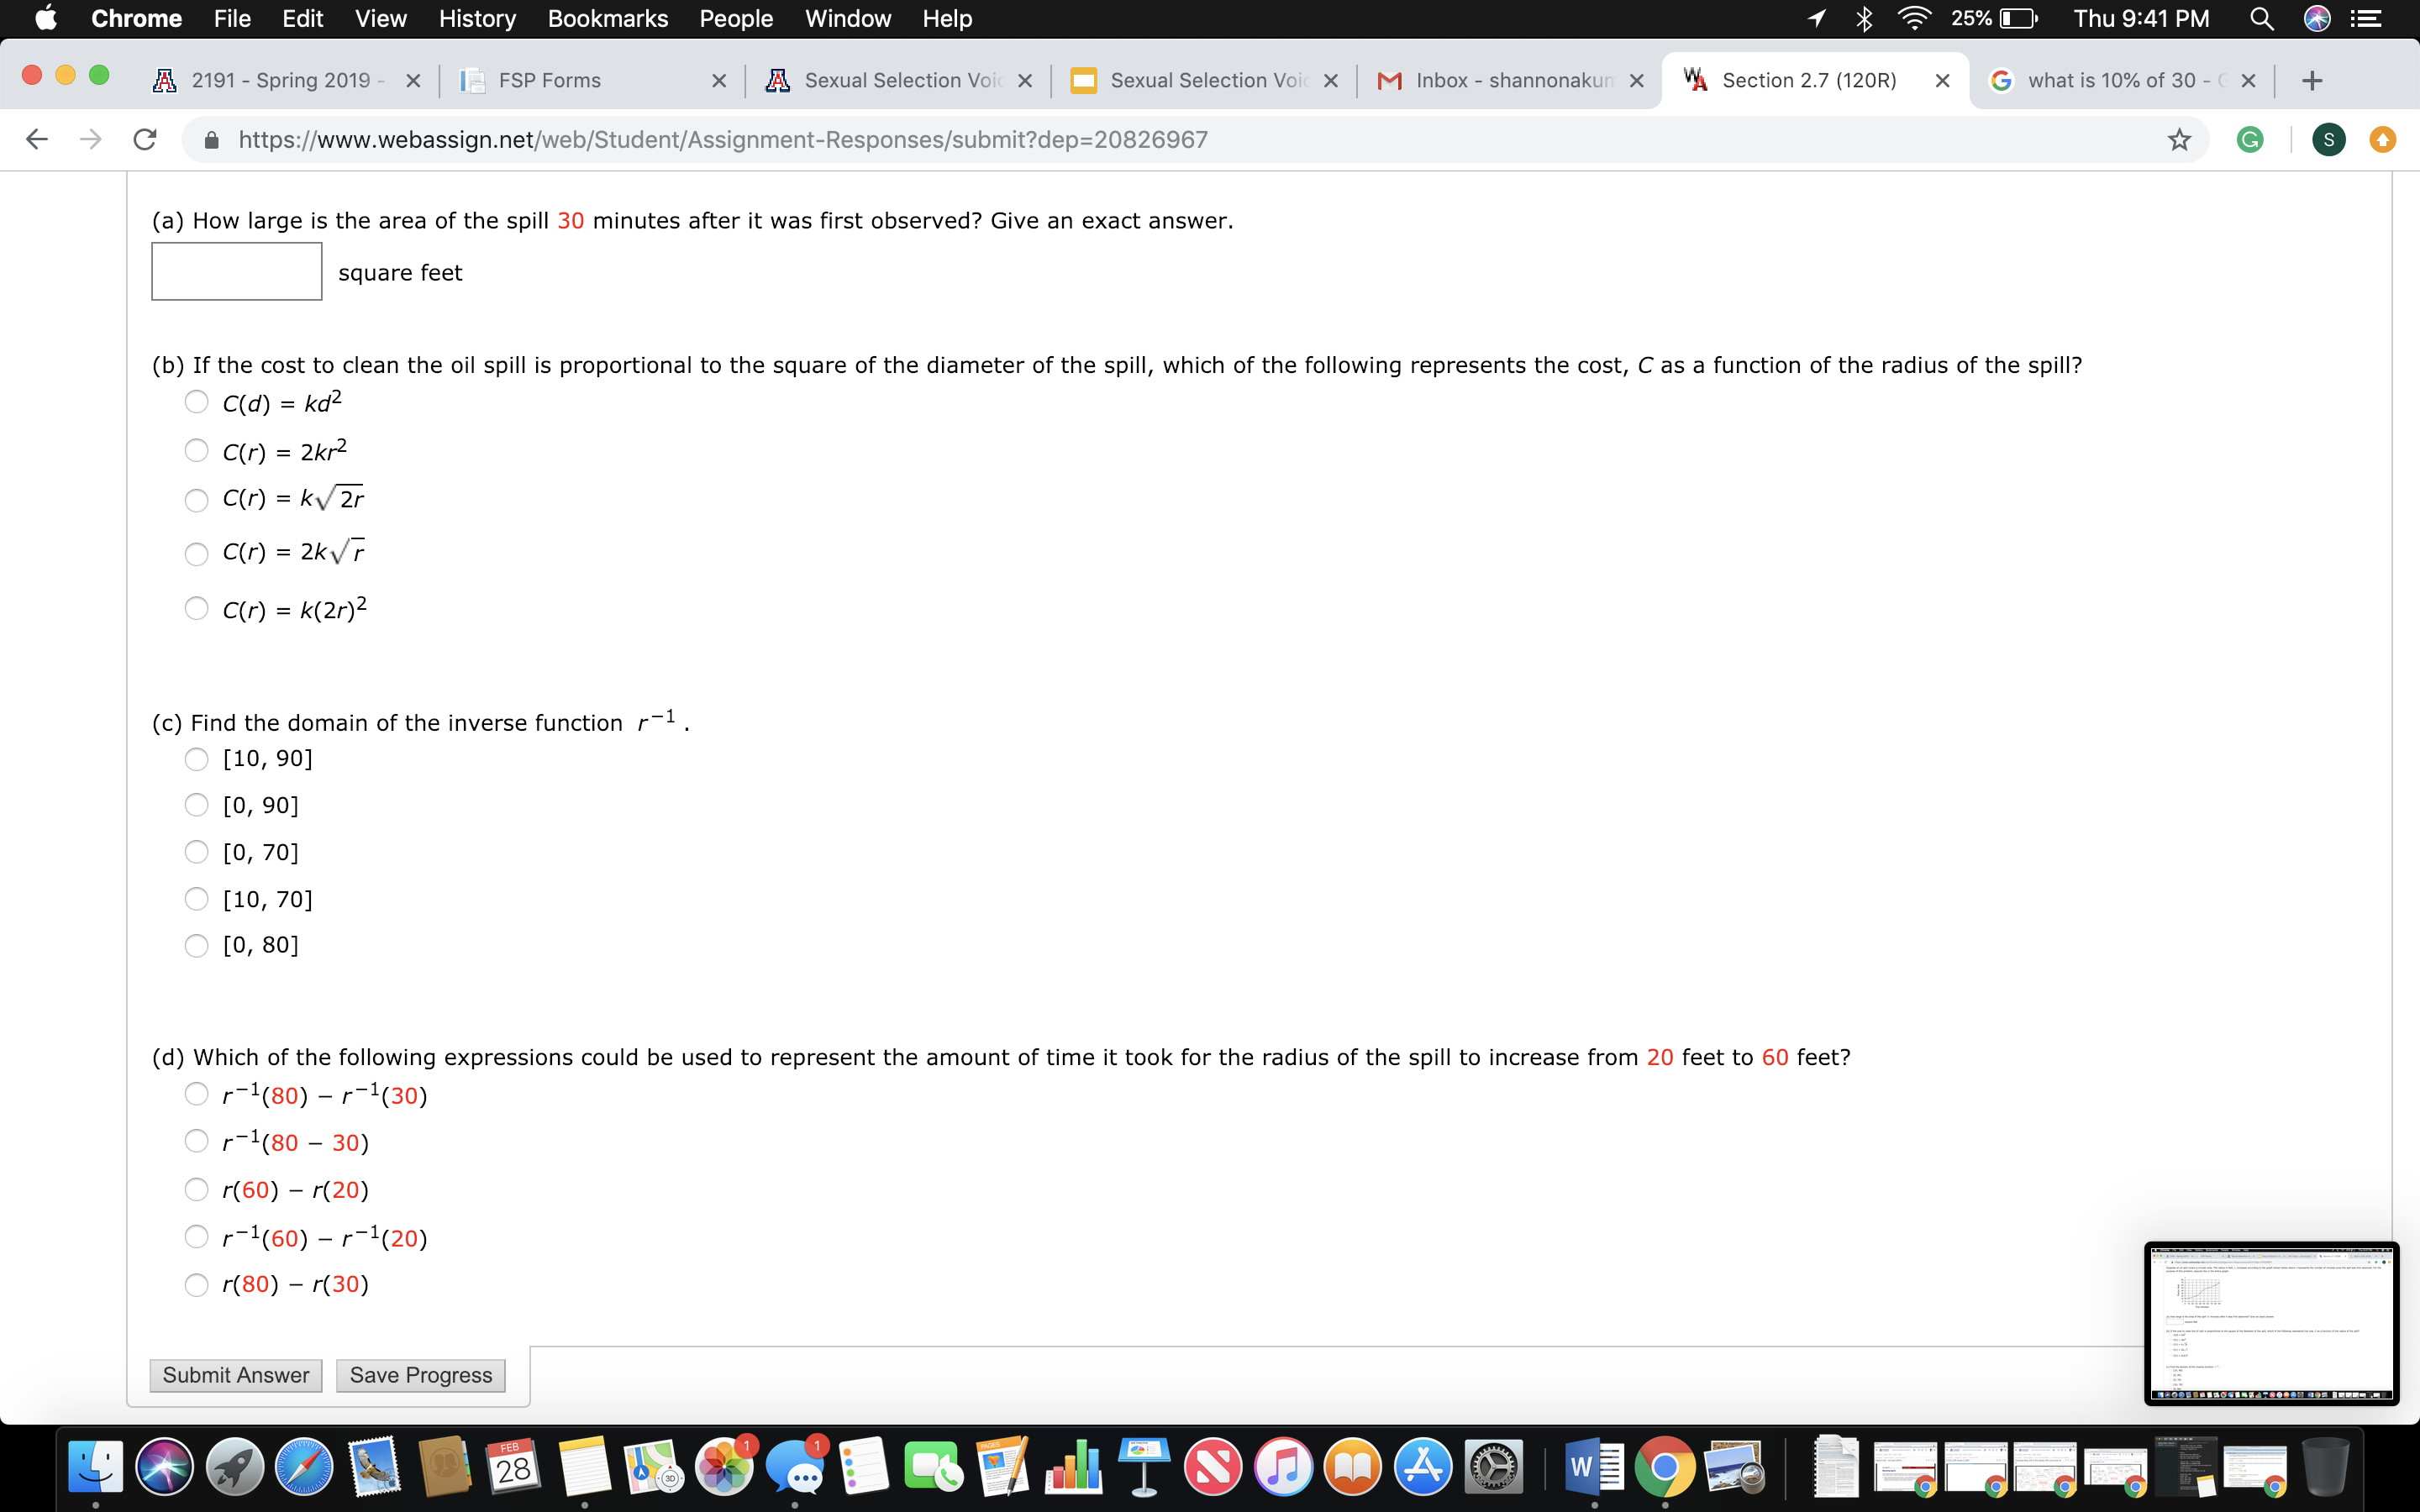This screenshot has height=1512, width=2420.
Task: Click the answer input field for part (a)
Action: (x=236, y=271)
